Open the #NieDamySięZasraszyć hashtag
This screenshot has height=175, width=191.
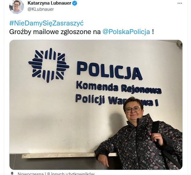click(46, 23)
